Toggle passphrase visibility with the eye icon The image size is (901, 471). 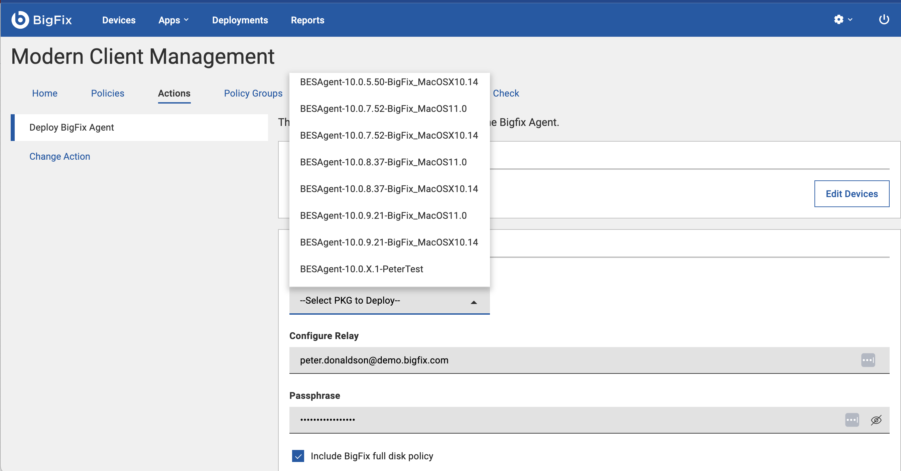[x=876, y=420]
